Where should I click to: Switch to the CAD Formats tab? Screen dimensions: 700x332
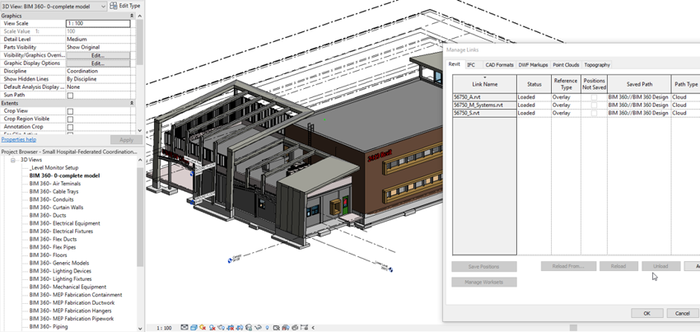(499, 64)
